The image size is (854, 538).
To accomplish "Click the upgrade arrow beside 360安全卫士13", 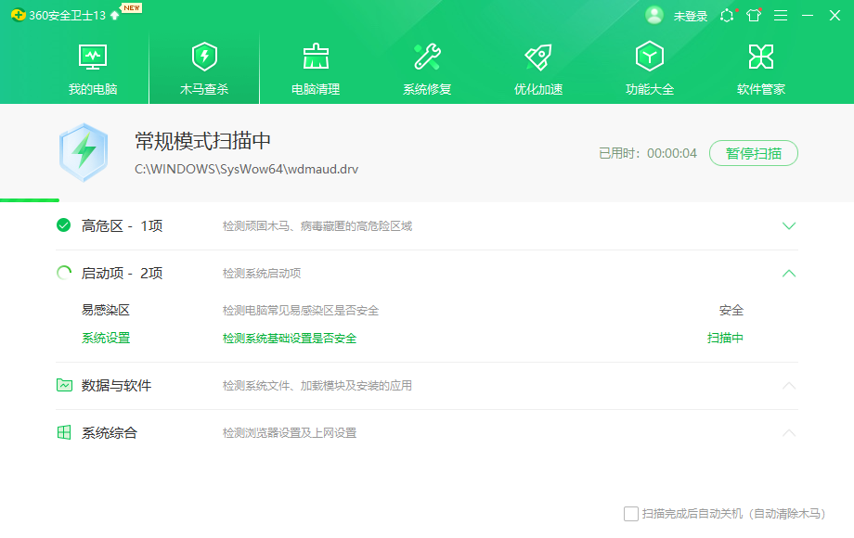I will pos(115,16).
